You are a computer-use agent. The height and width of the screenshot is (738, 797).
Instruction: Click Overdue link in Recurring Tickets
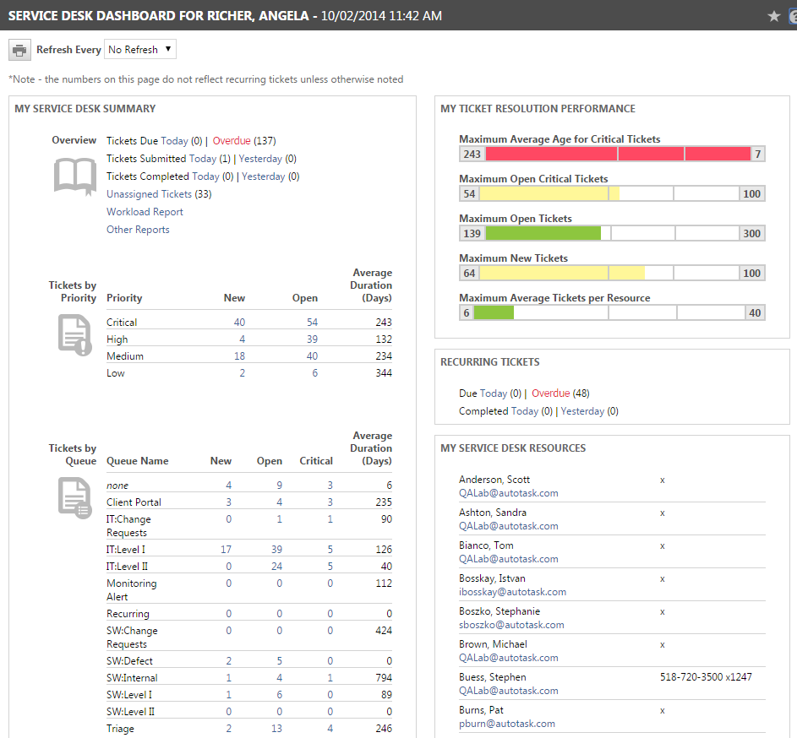point(550,393)
